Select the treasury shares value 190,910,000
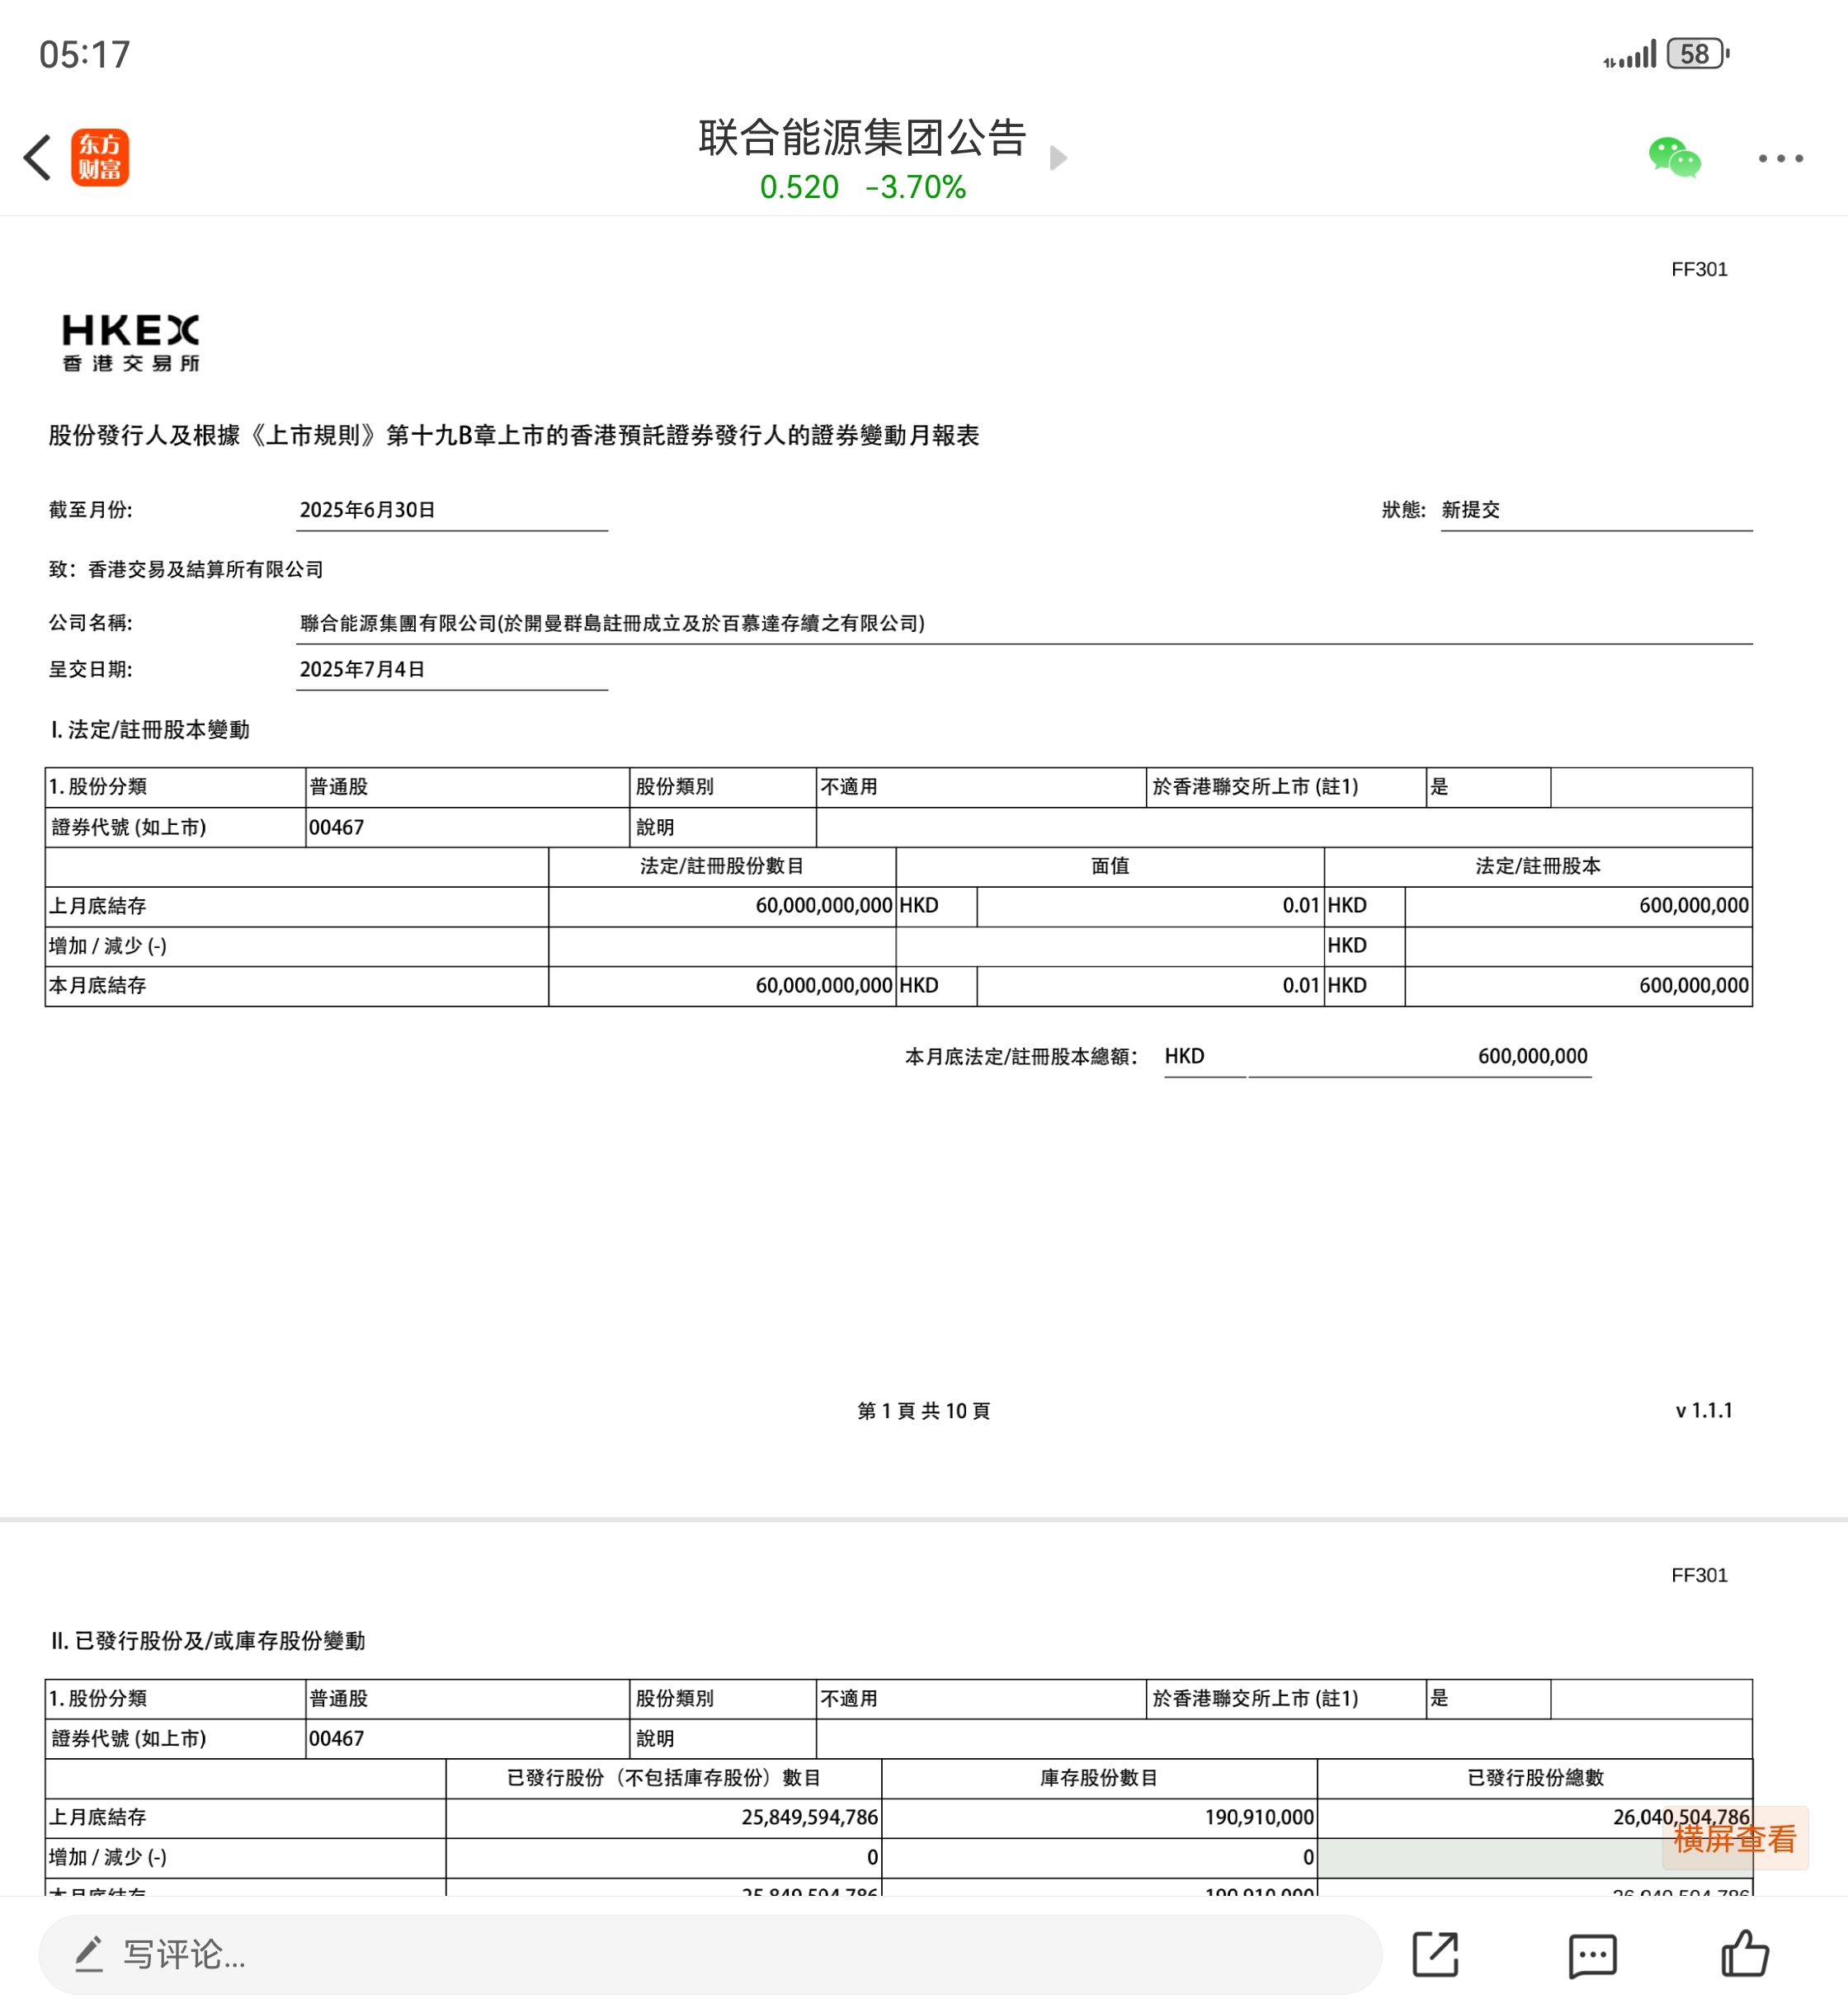1848x2013 pixels. coord(1259,1817)
